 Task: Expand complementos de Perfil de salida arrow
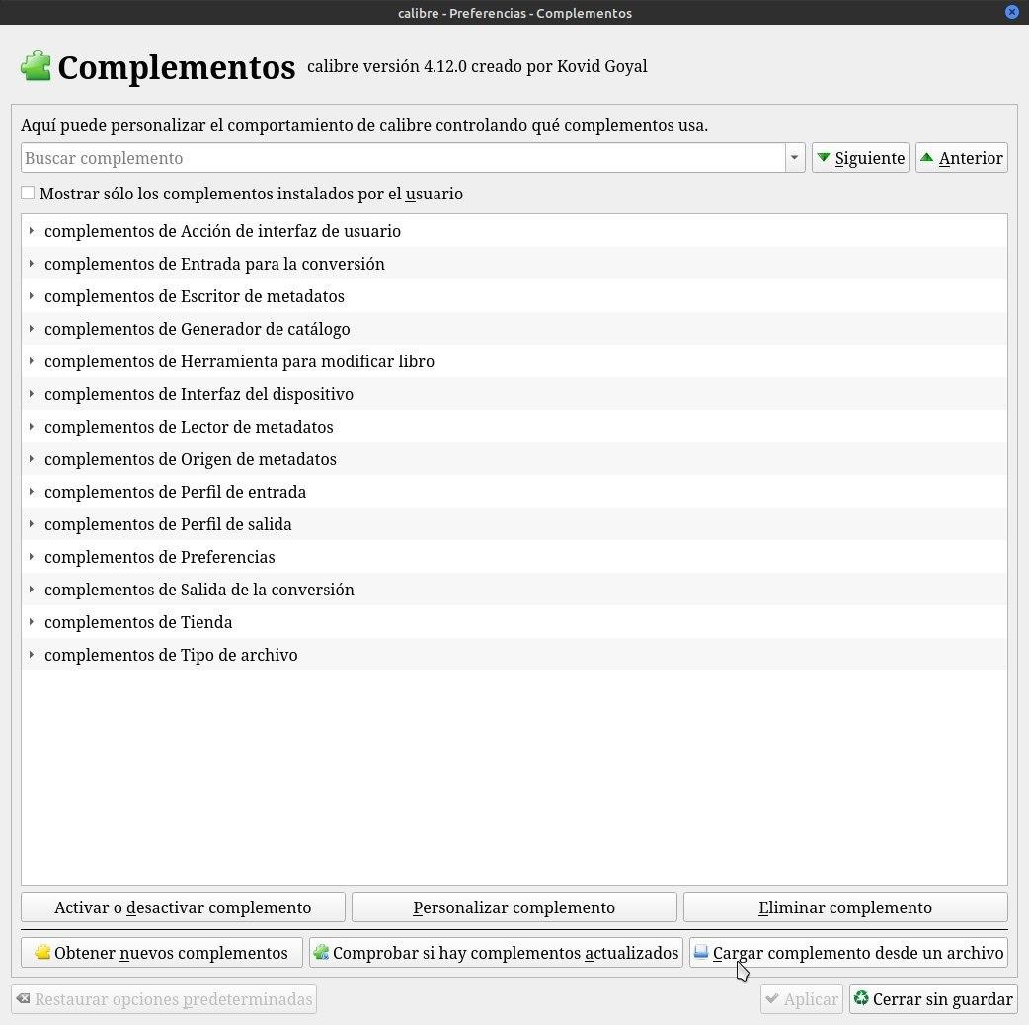(x=31, y=524)
